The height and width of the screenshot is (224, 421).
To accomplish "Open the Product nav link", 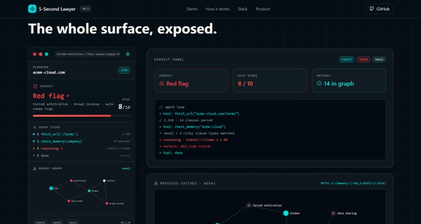I will pyautogui.click(x=263, y=9).
